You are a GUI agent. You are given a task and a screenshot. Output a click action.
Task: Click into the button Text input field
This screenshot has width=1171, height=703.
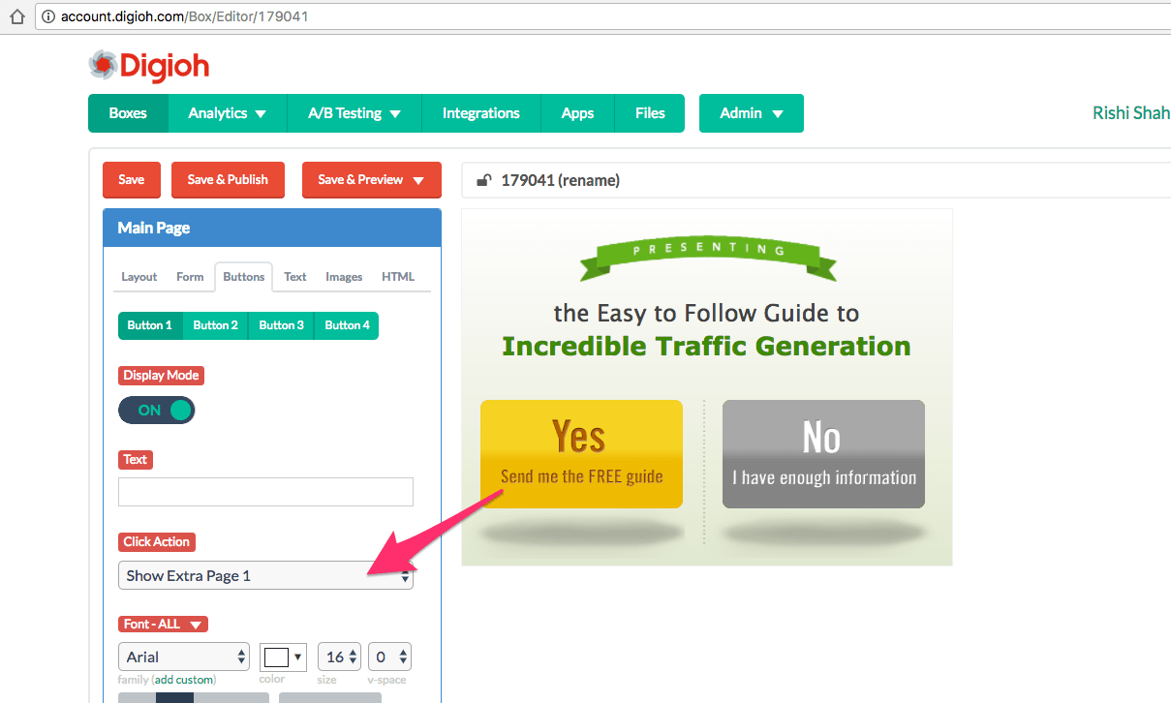[x=265, y=492]
